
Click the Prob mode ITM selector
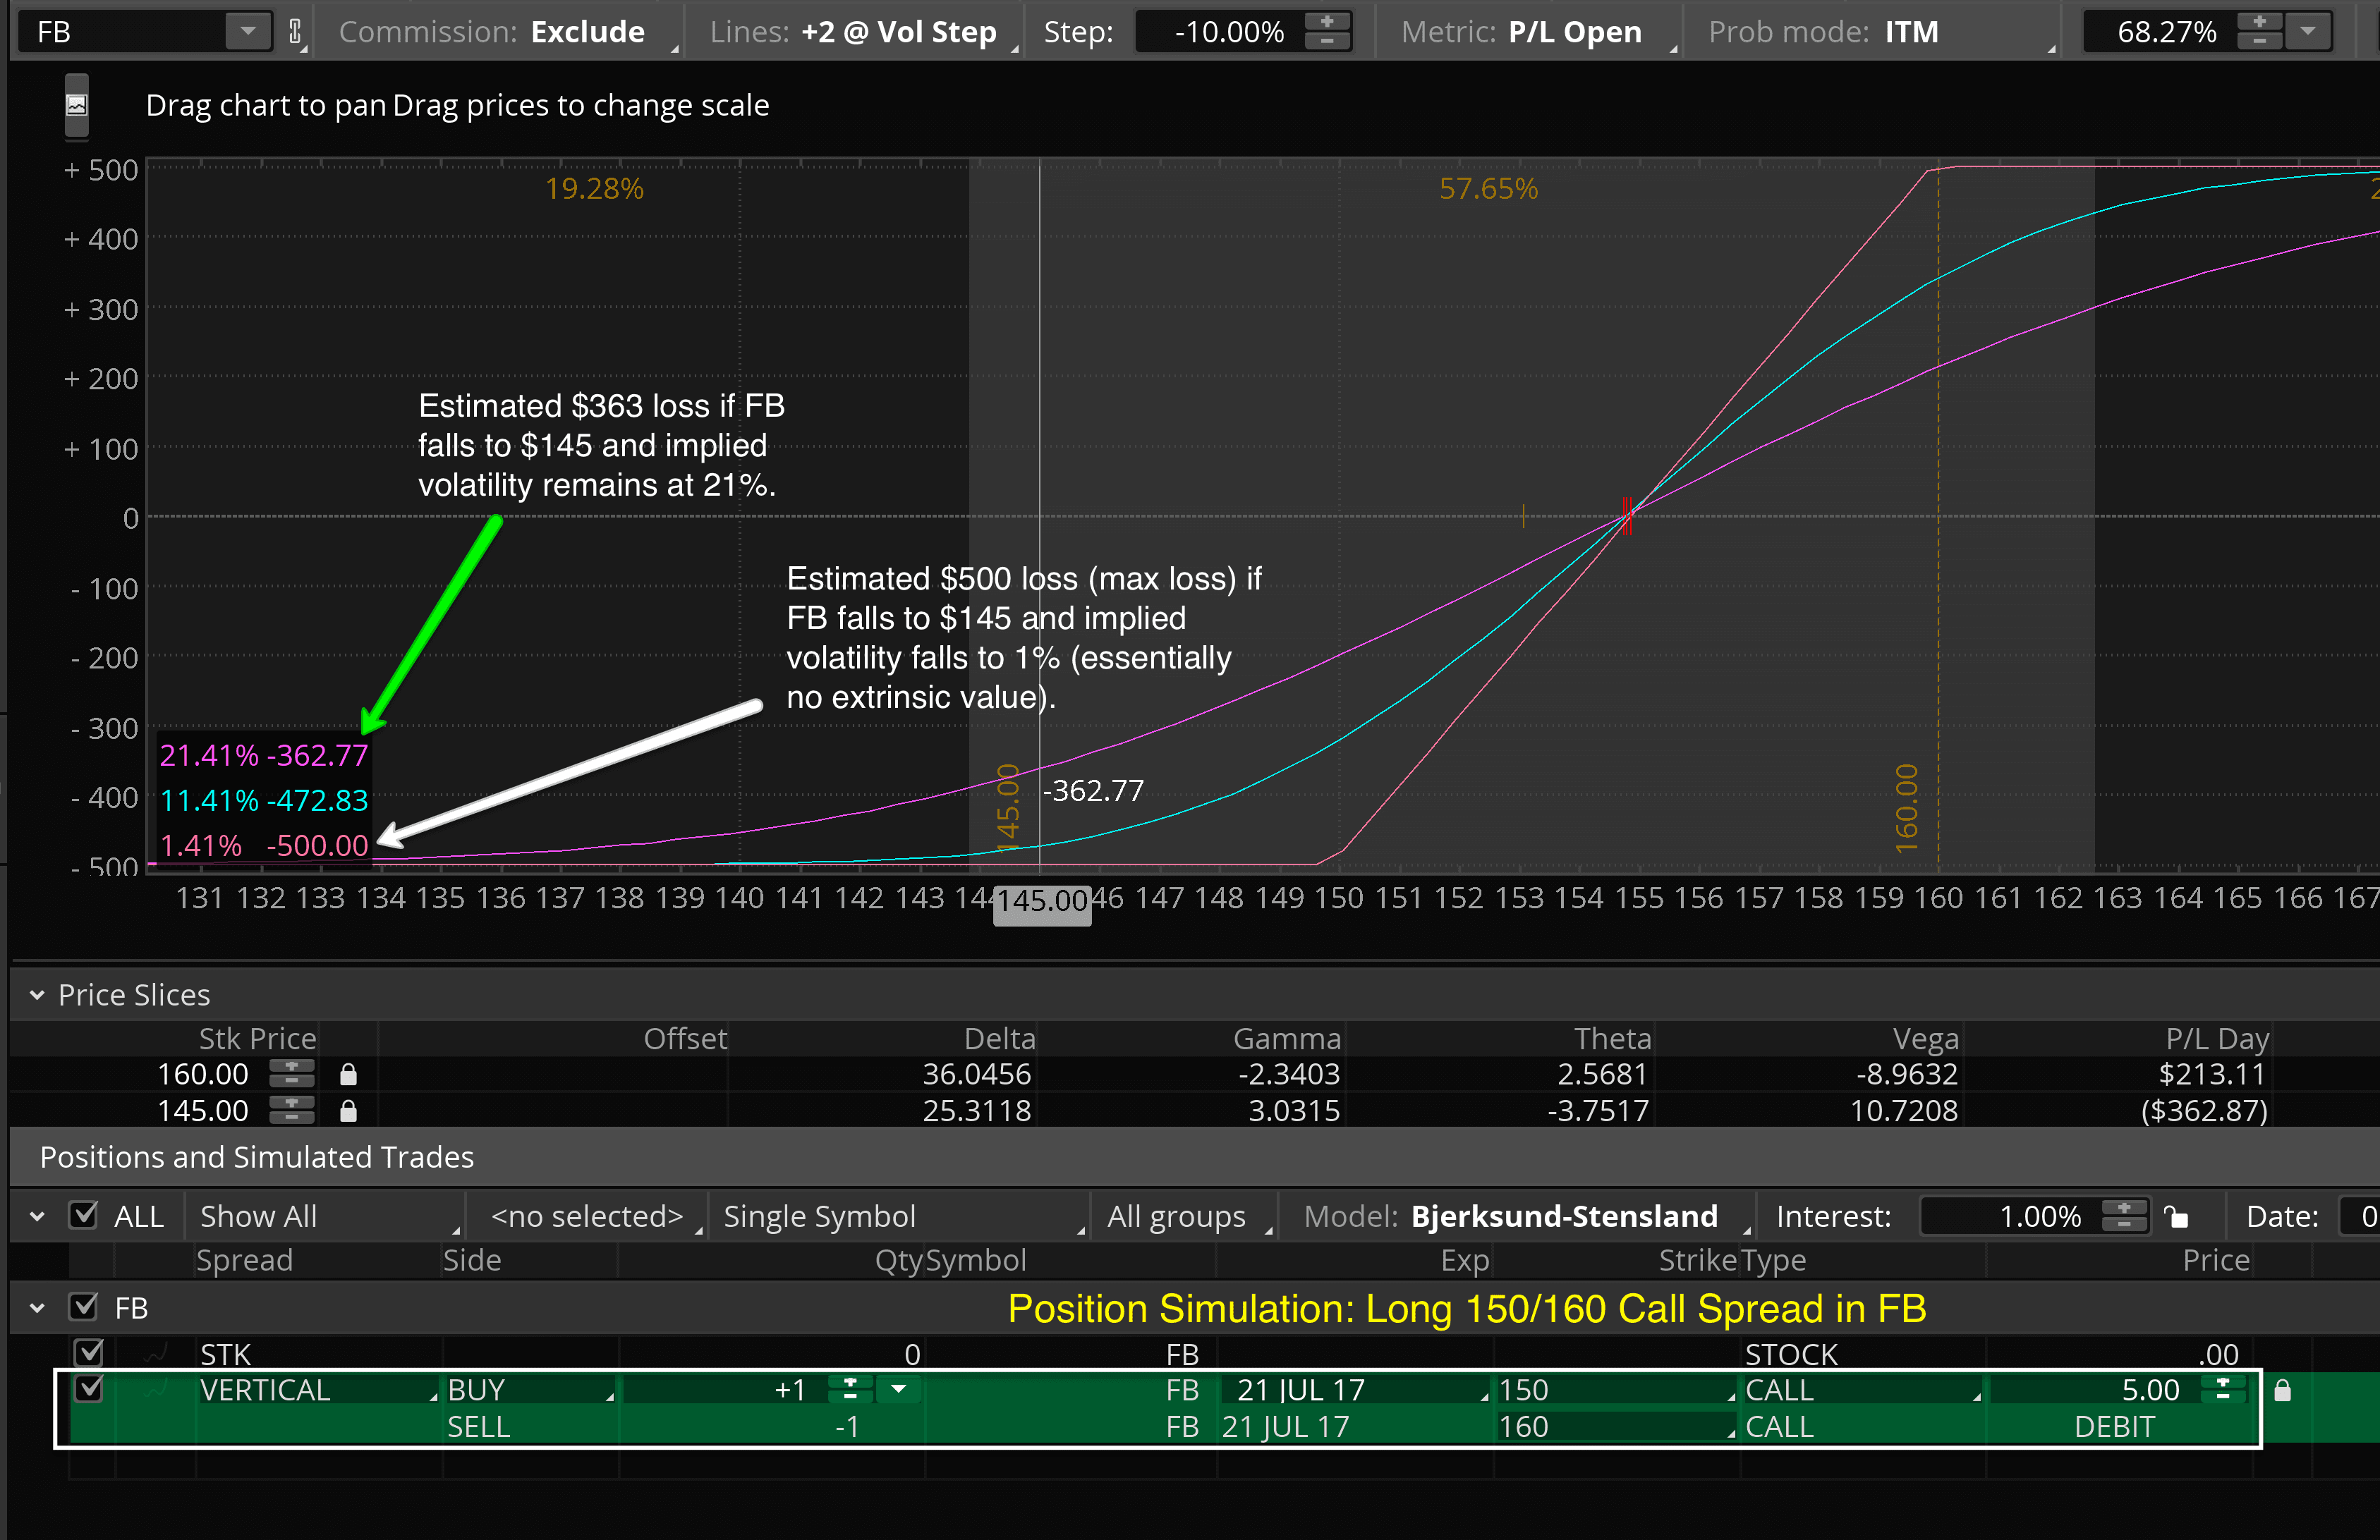click(1910, 32)
